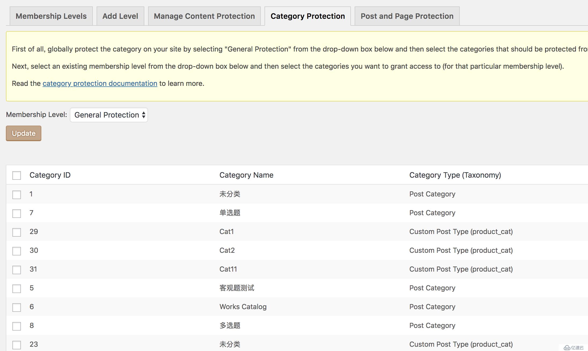Click the Membership Levels tab
This screenshot has height=351, width=588.
coord(51,16)
